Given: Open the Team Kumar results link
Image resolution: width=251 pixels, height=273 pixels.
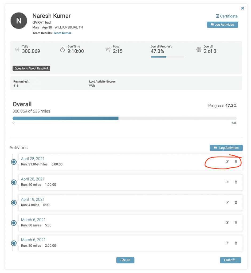Looking at the screenshot, I should click(62, 33).
